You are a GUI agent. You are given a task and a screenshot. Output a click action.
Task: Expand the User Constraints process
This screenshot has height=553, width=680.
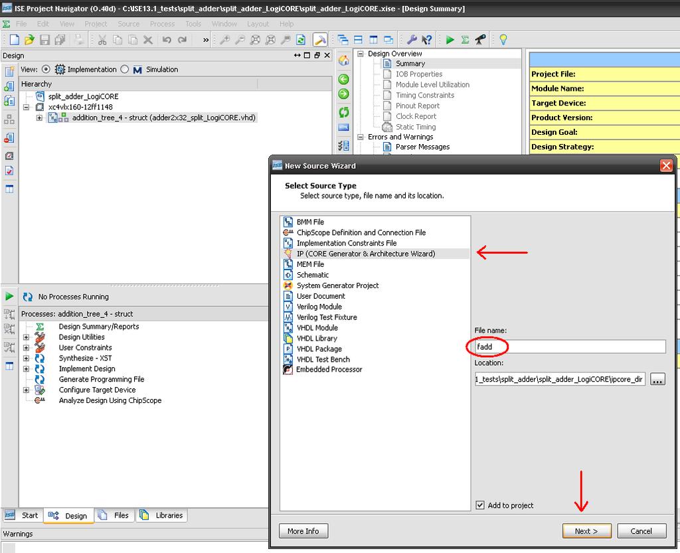click(x=26, y=348)
